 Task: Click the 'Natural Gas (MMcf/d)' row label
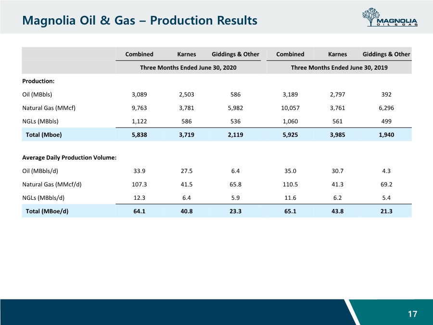point(52,184)
